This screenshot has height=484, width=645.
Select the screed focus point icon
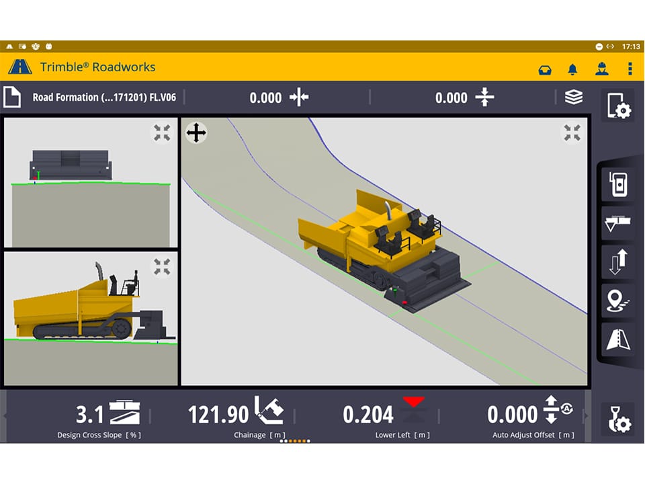618,223
